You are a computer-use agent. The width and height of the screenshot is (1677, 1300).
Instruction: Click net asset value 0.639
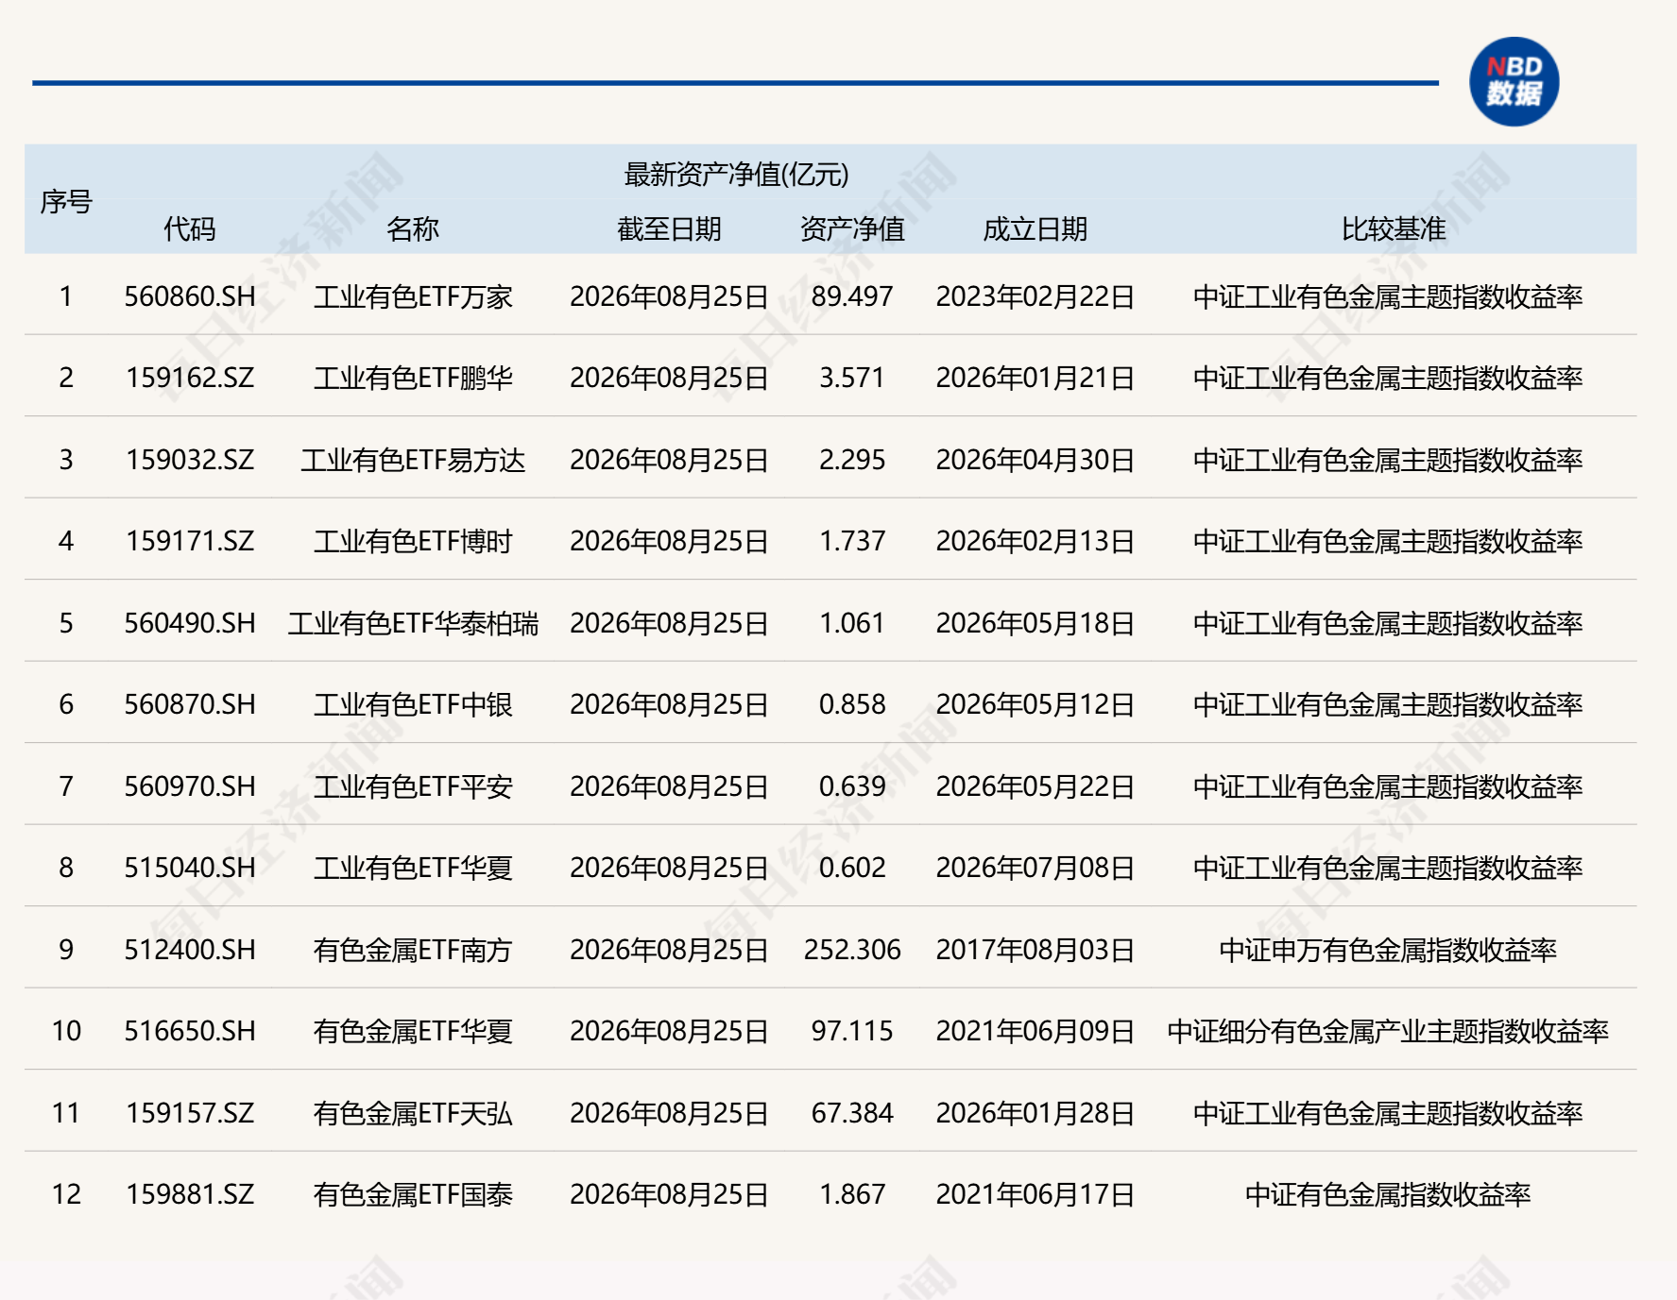852,786
